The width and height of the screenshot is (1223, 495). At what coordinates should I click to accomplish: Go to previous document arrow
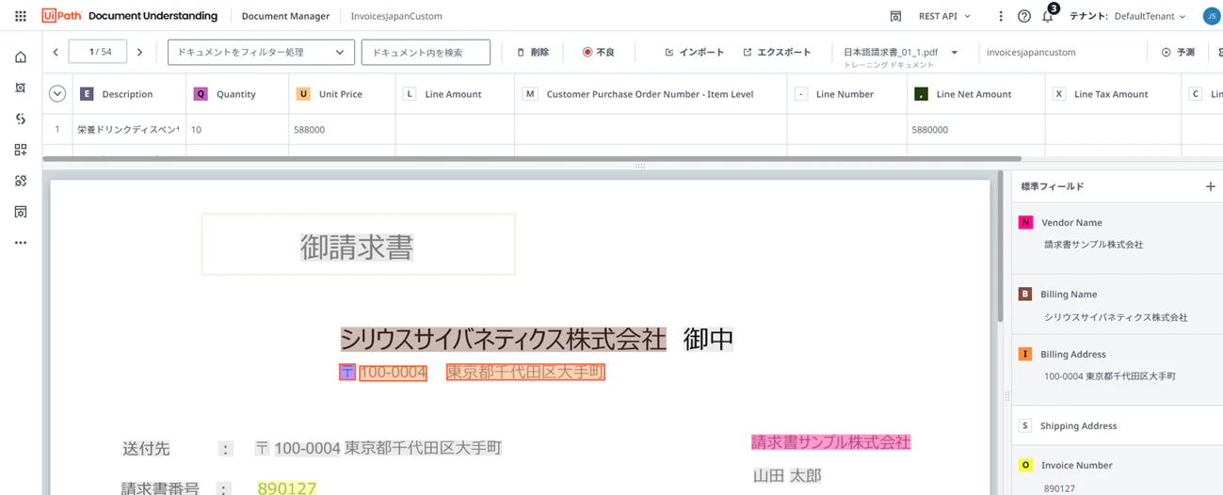pos(56,53)
